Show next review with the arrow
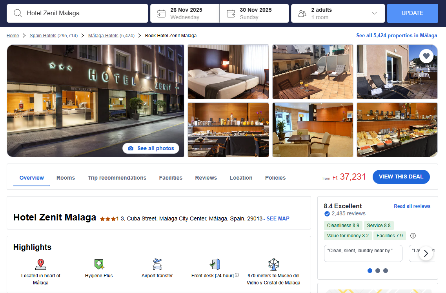 coord(426,253)
